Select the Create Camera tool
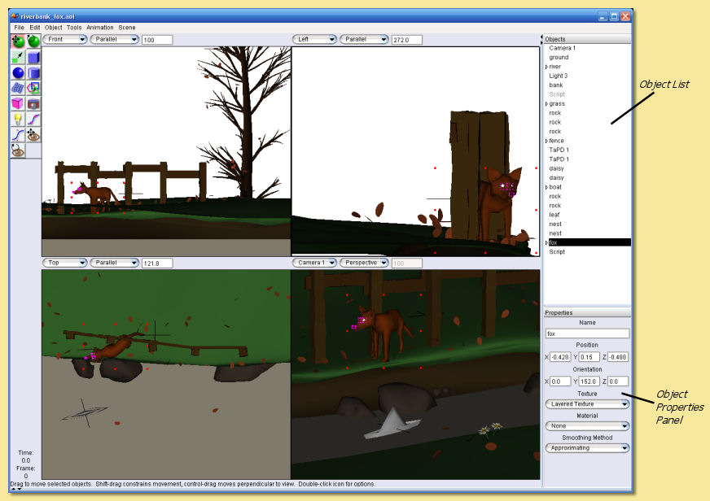 coord(33,103)
